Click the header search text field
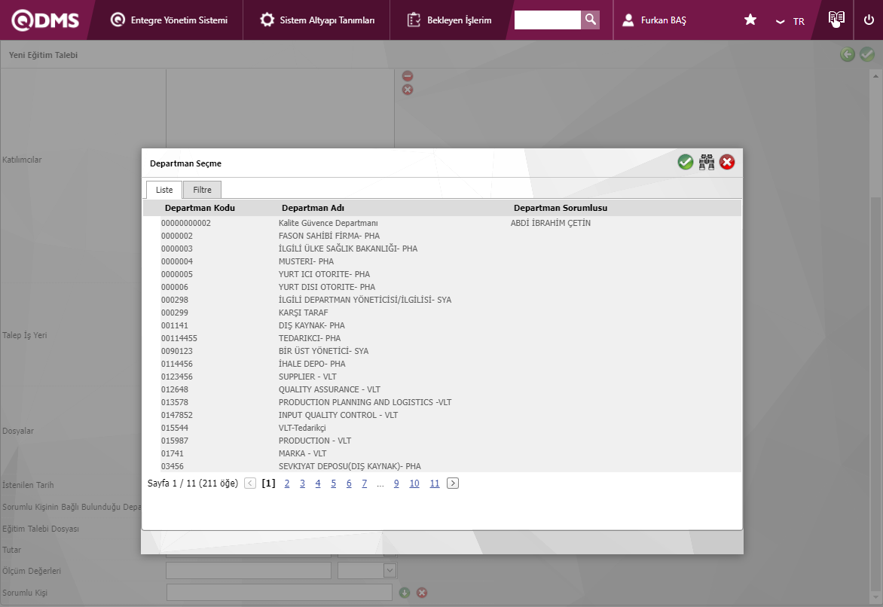Viewport: 883px width, 607px height. tap(547, 20)
